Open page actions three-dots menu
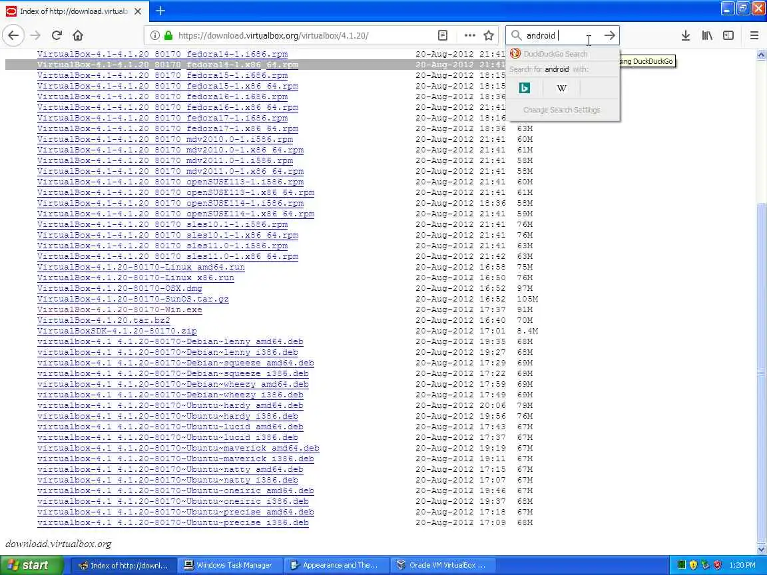 (x=469, y=35)
